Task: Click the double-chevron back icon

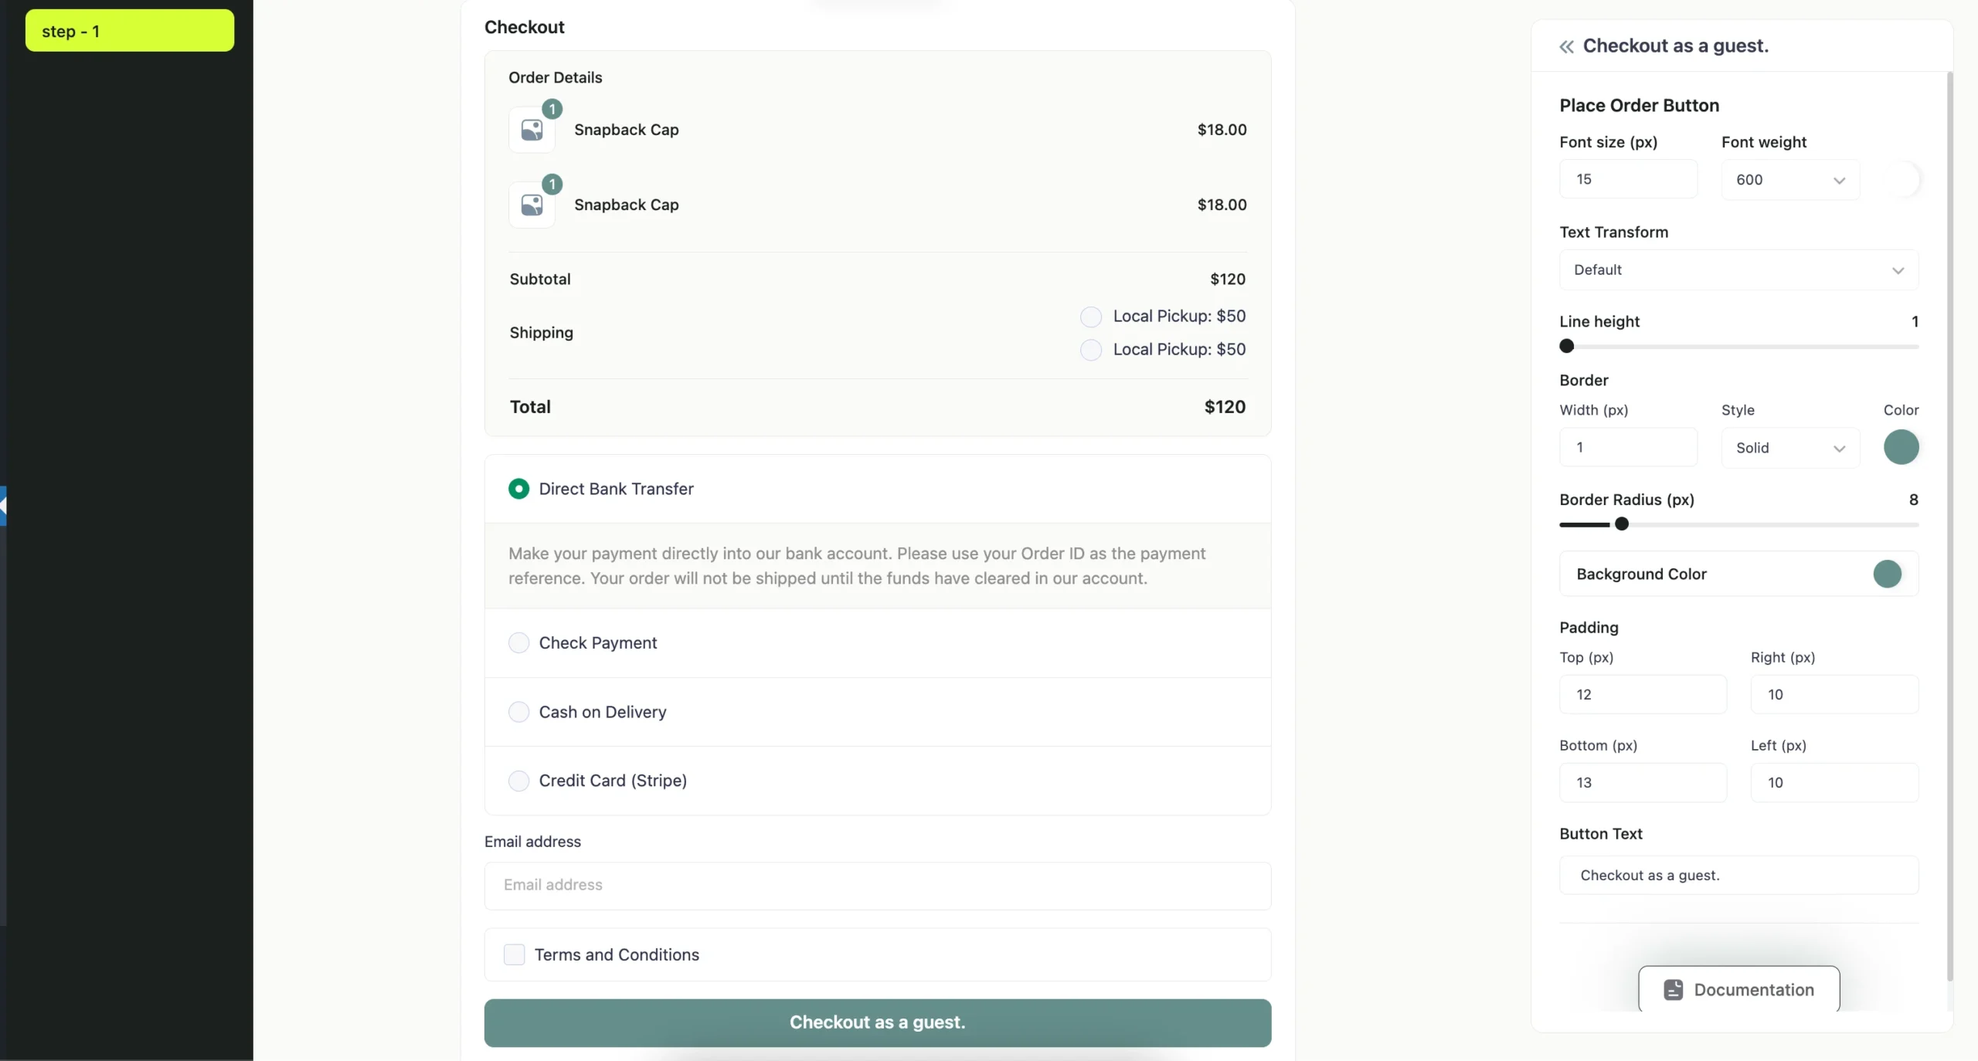Action: click(1566, 47)
